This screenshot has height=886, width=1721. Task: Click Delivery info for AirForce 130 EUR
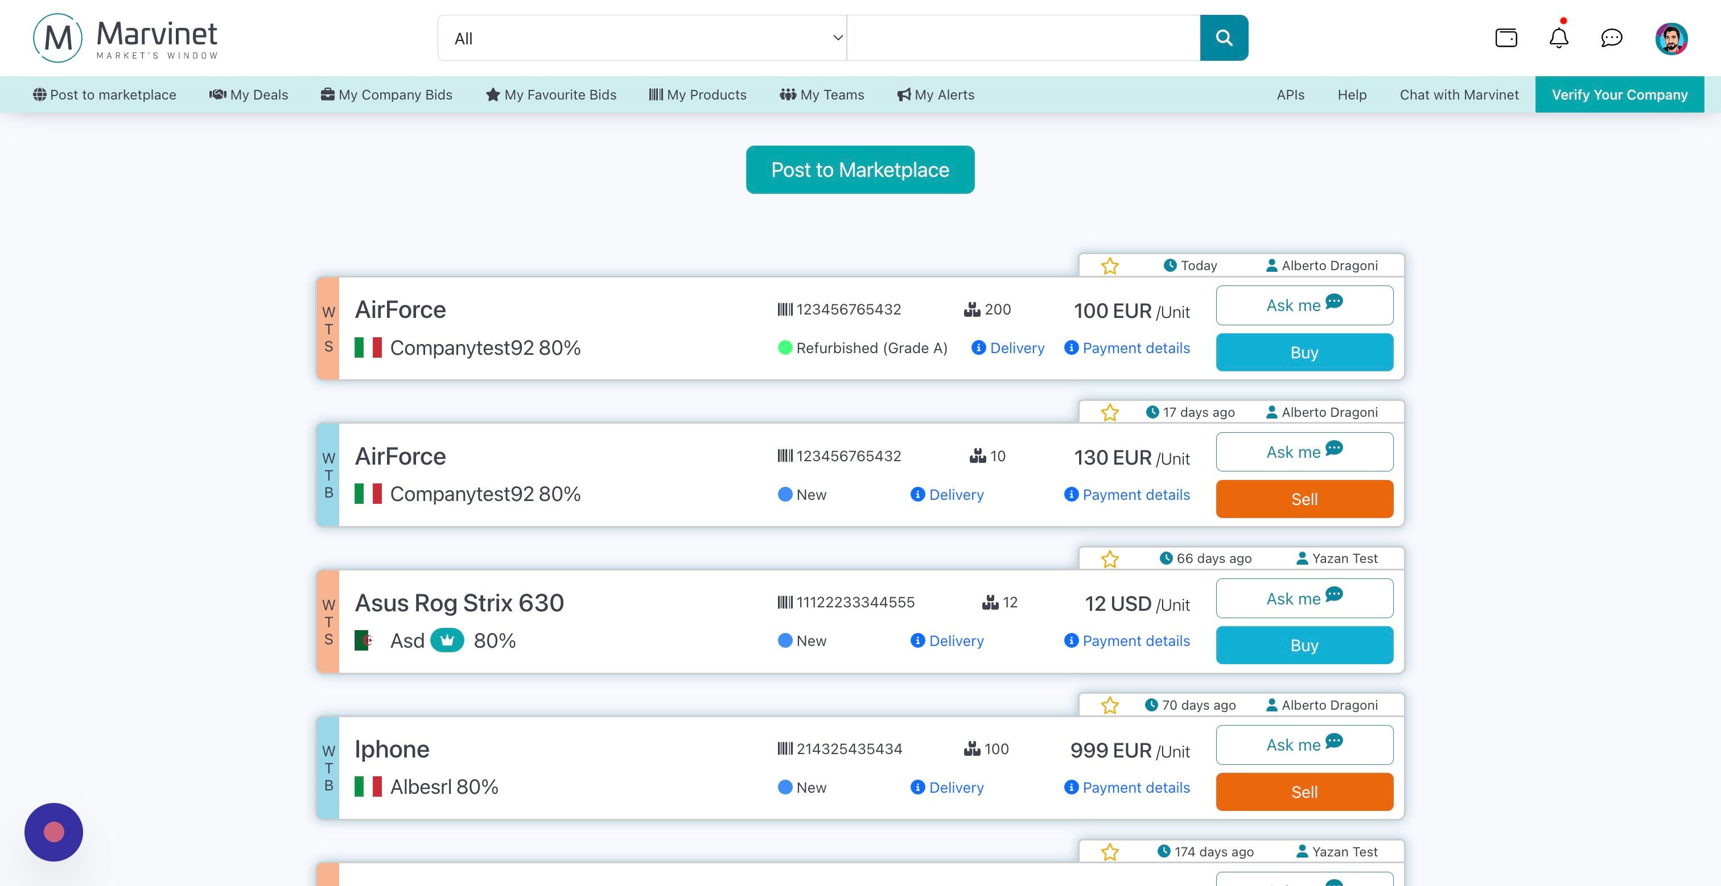pyautogui.click(x=946, y=495)
